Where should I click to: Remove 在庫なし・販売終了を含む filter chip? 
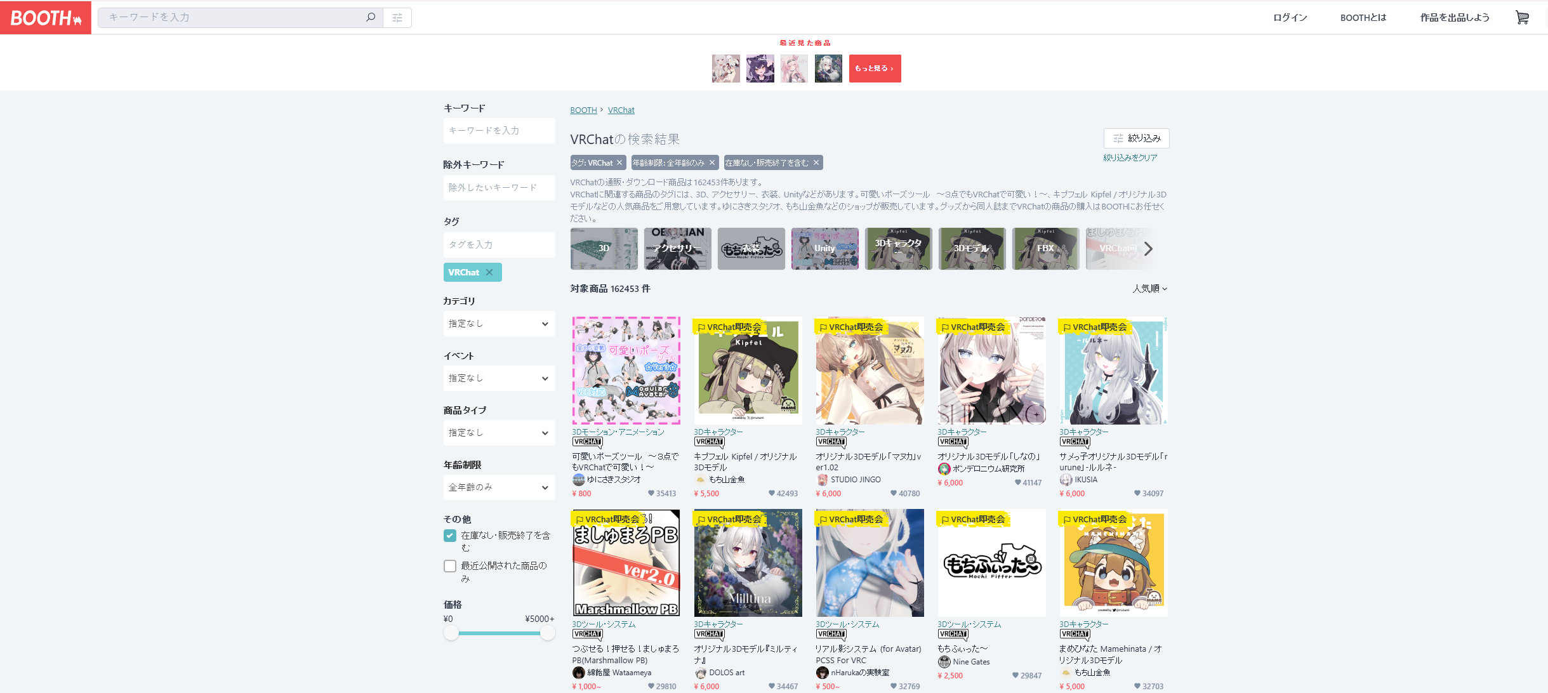pyautogui.click(x=817, y=163)
